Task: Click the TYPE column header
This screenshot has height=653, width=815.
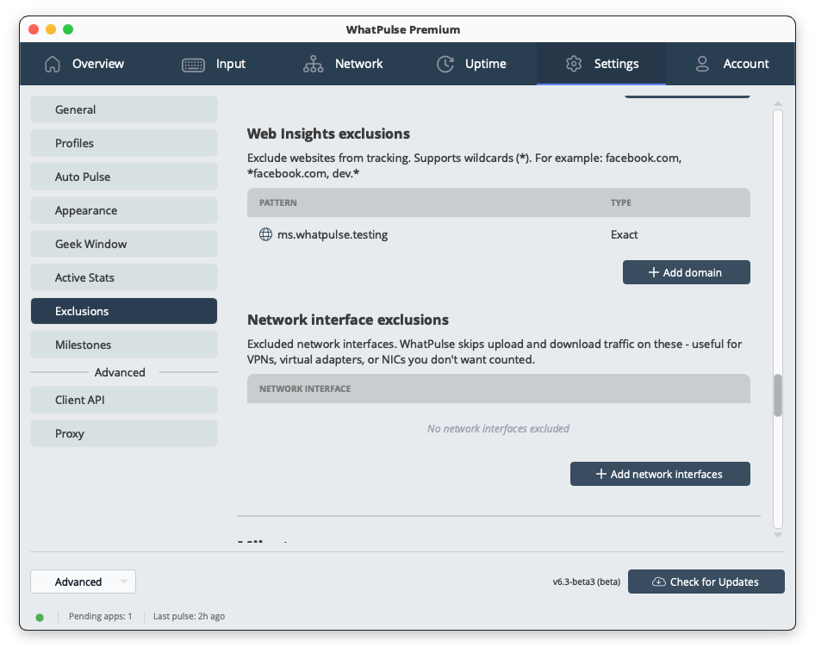Action: (620, 202)
